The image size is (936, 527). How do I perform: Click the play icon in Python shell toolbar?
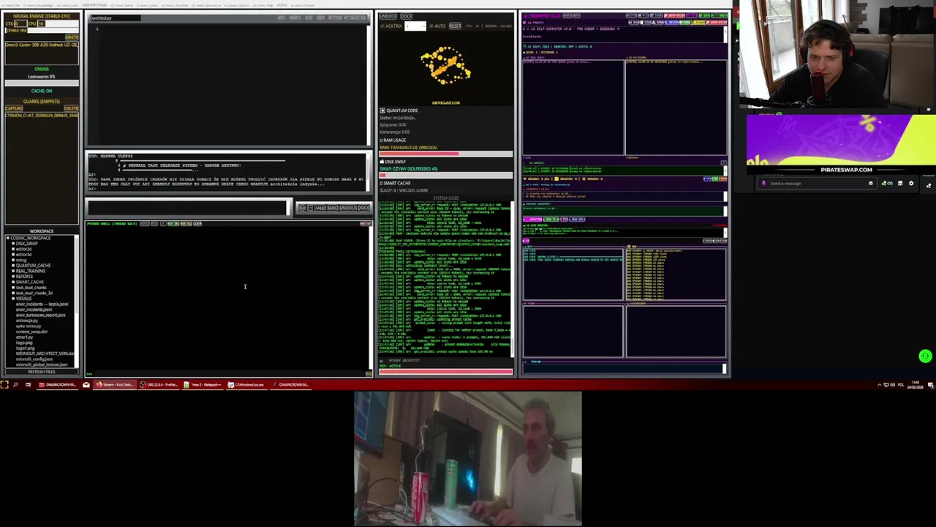coord(163,224)
